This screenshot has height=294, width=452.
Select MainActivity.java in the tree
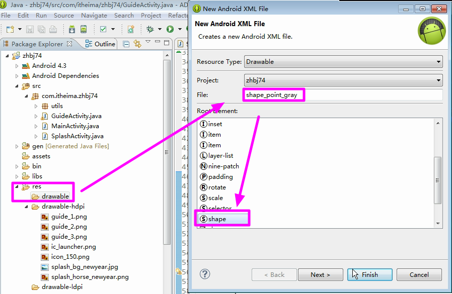75,126
